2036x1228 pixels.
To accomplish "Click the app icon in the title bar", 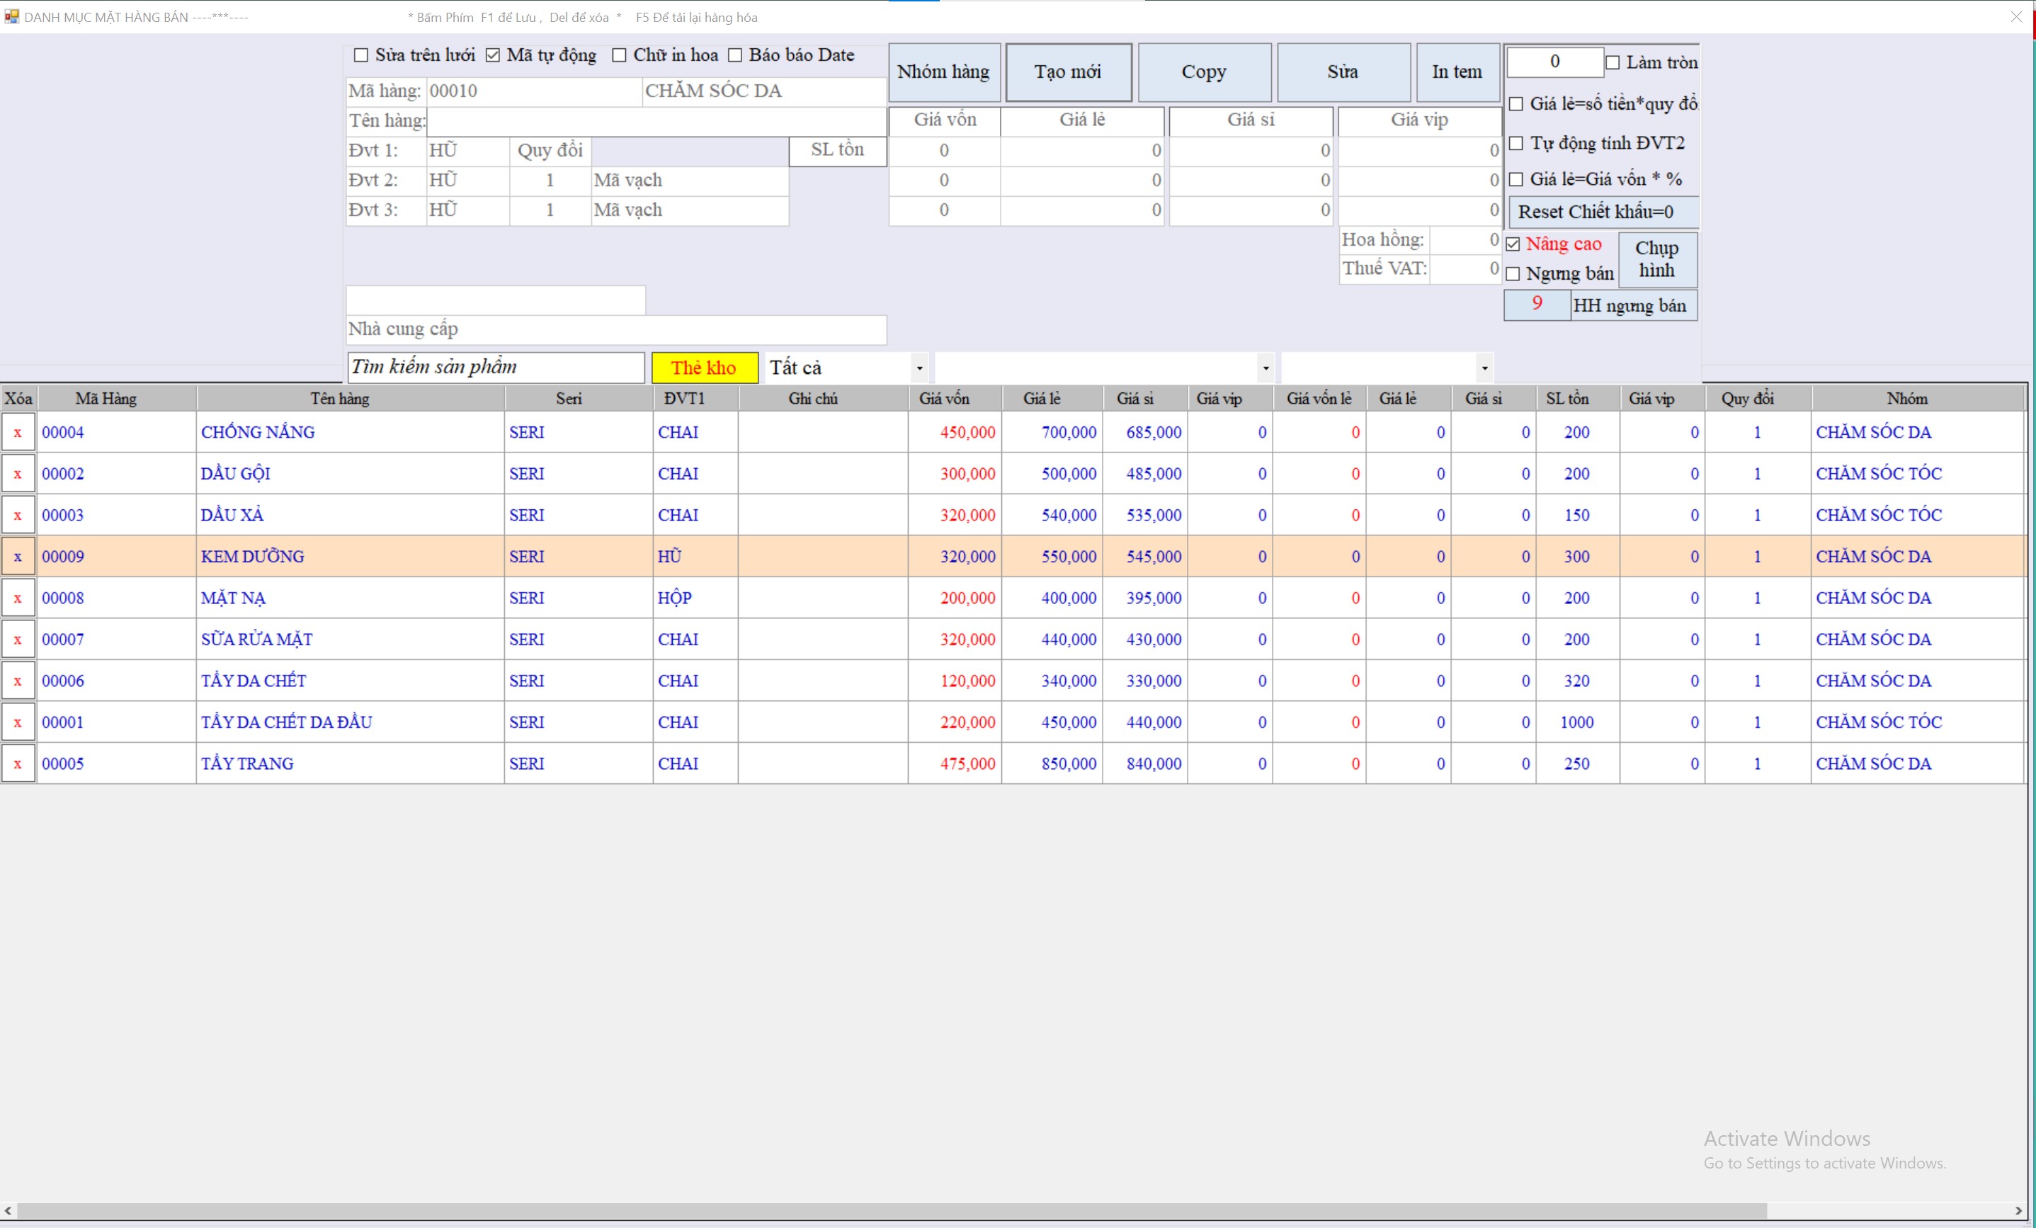I will [x=11, y=16].
